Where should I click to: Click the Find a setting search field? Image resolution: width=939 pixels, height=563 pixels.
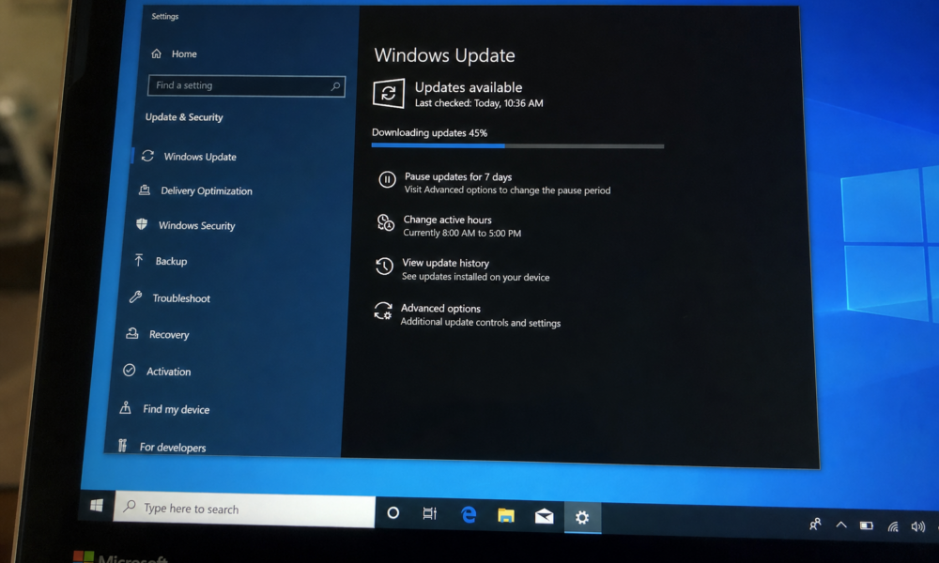[x=246, y=85]
